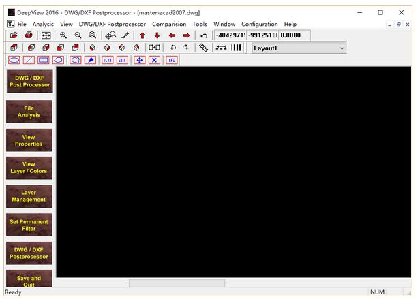Image resolution: width=420 pixels, height=299 pixels.
Task: Pan view with red up arrow
Action: [x=142, y=35]
